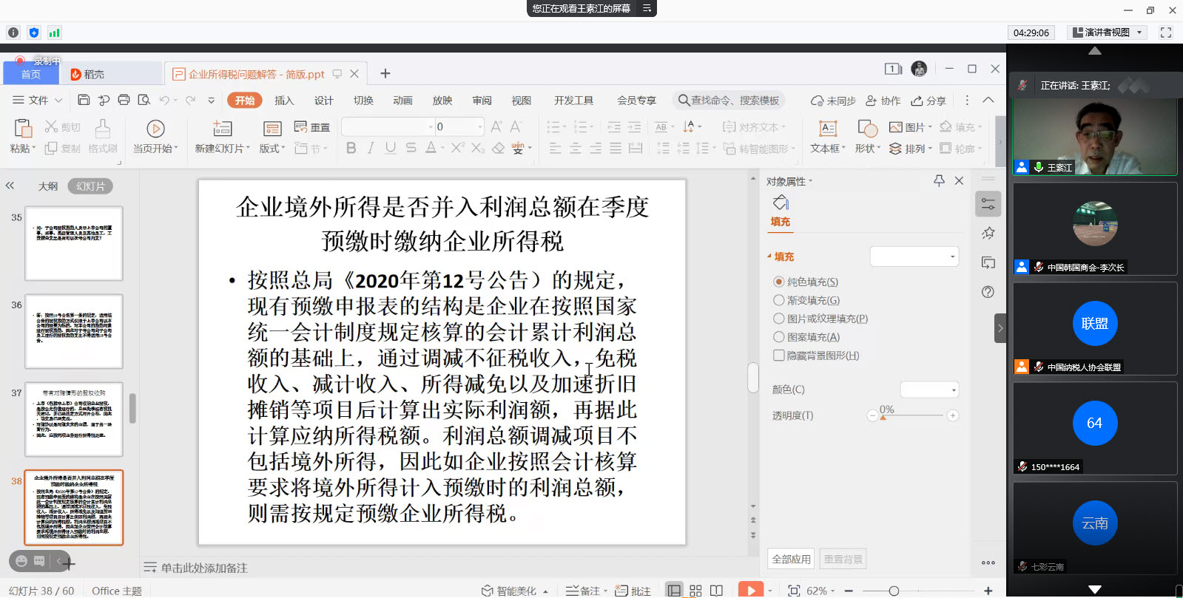Viewport: 1183px width, 598px height.
Task: Collapse the ribbon with chevron arrow
Action: 988,100
